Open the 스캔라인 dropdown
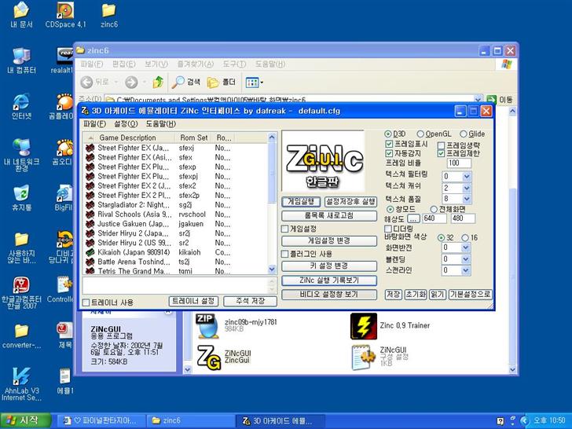 pos(465,270)
